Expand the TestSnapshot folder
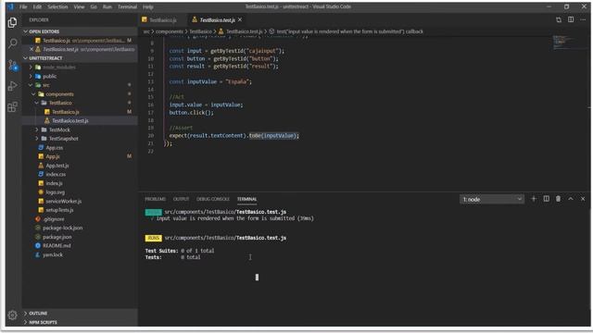 coord(80,139)
